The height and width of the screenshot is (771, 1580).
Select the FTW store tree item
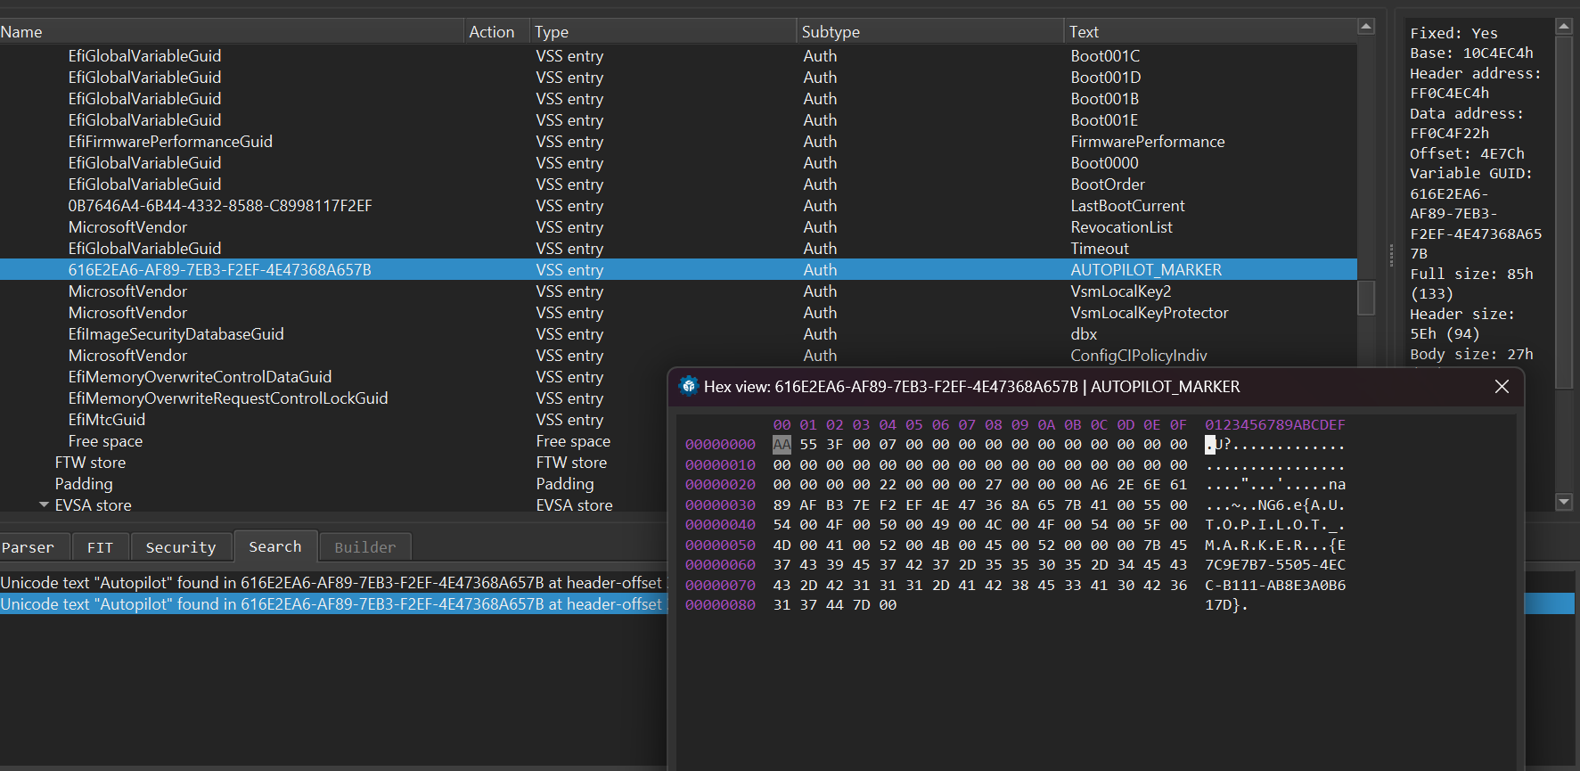point(90,462)
